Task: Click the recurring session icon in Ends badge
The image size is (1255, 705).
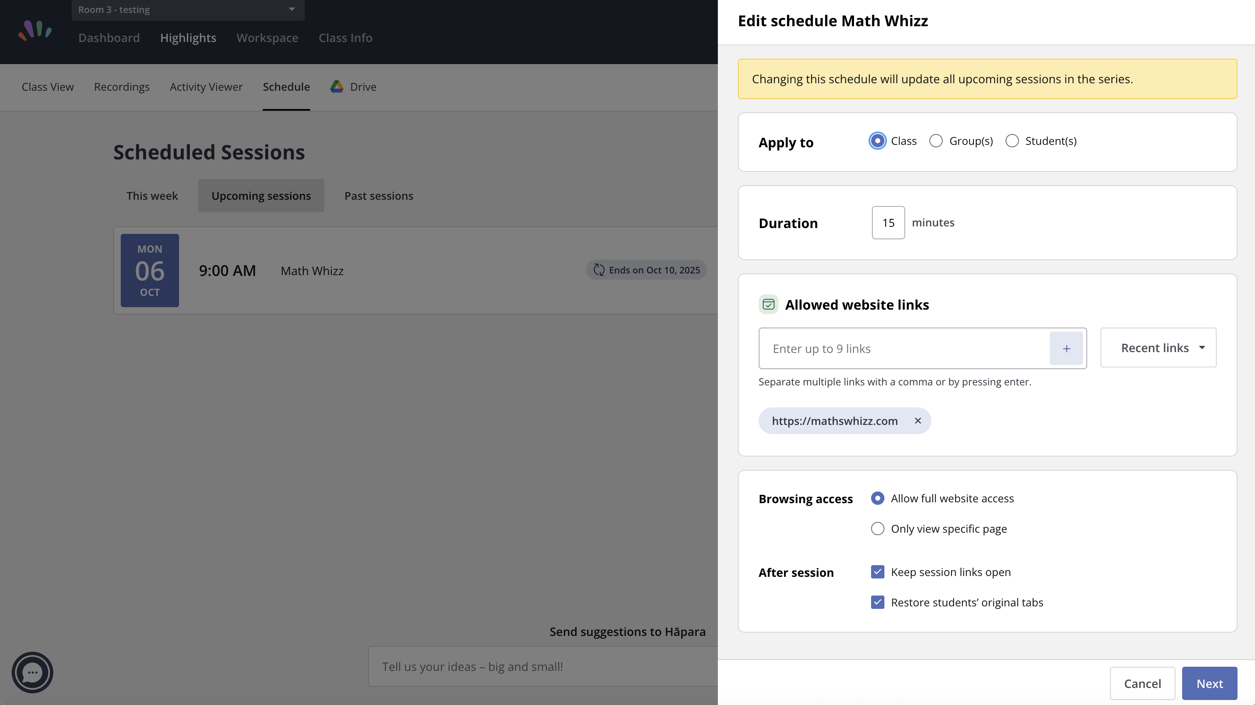Action: coord(599,270)
